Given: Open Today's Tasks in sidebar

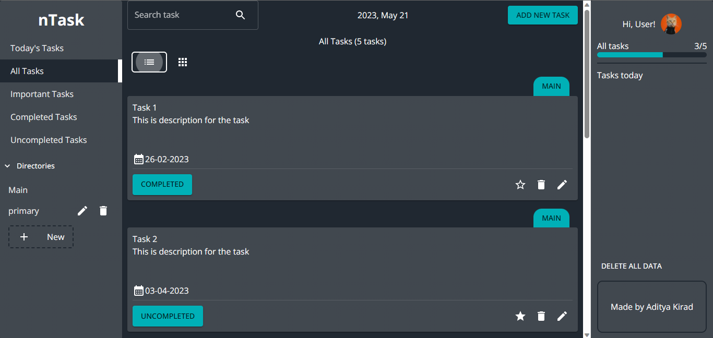Looking at the screenshot, I should coord(37,48).
